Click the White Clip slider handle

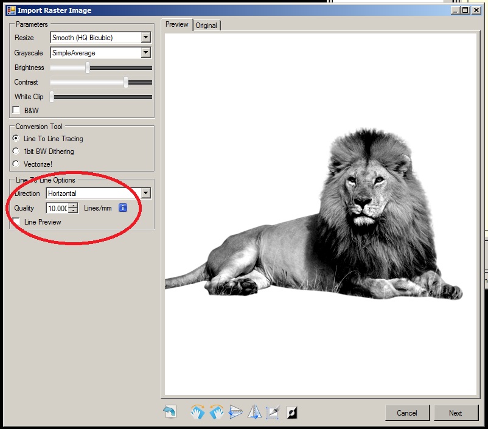pyautogui.click(x=52, y=97)
